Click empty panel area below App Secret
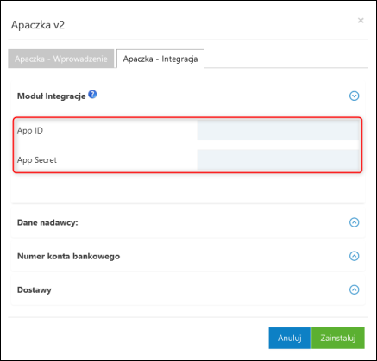This screenshot has width=377, height=361. (188, 188)
